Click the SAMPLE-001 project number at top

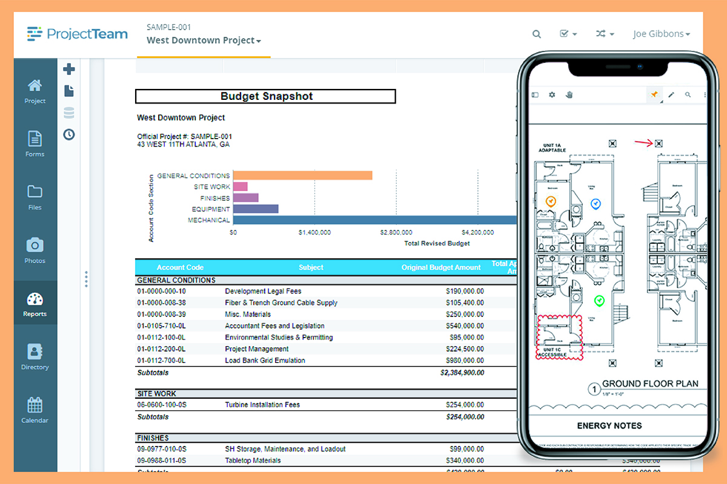coord(169,27)
